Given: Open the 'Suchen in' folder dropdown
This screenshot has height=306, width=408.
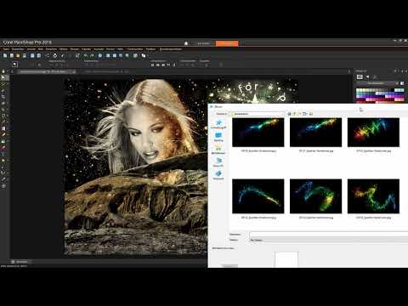Looking at the screenshot, I should pyautogui.click(x=258, y=114).
